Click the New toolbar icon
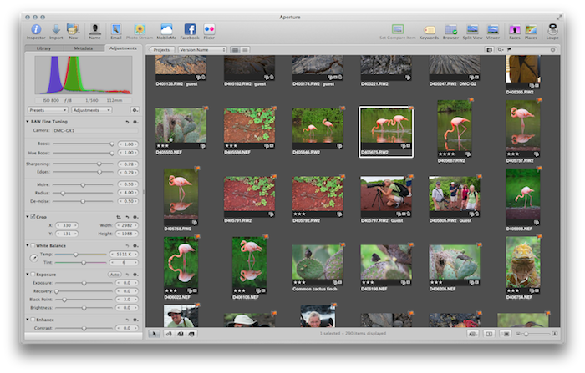This screenshot has width=585, height=373. click(73, 30)
